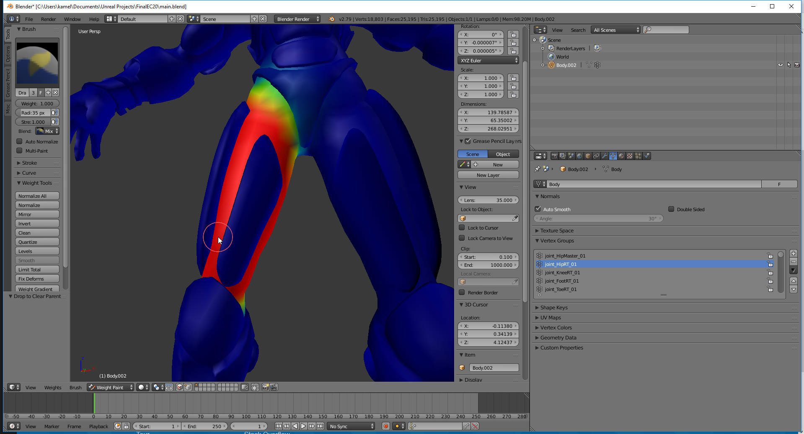Open the Window menu
Viewport: 804px width, 434px height.
[72, 19]
